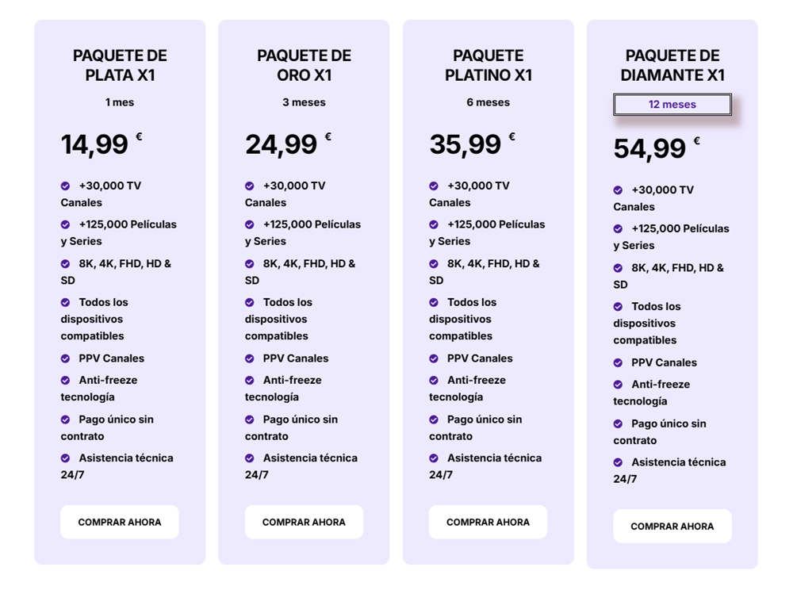Click checkmark icon next to Oro Anti-freeze tecnología
The height and width of the screenshot is (590, 793).
[250, 381]
